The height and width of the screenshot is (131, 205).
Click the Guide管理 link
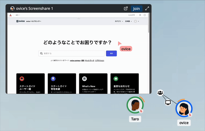pos(131,15)
